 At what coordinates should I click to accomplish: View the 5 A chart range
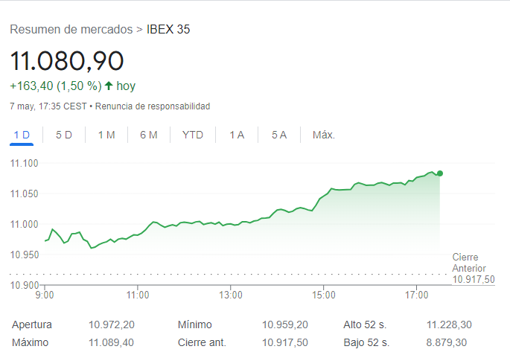[x=279, y=135]
